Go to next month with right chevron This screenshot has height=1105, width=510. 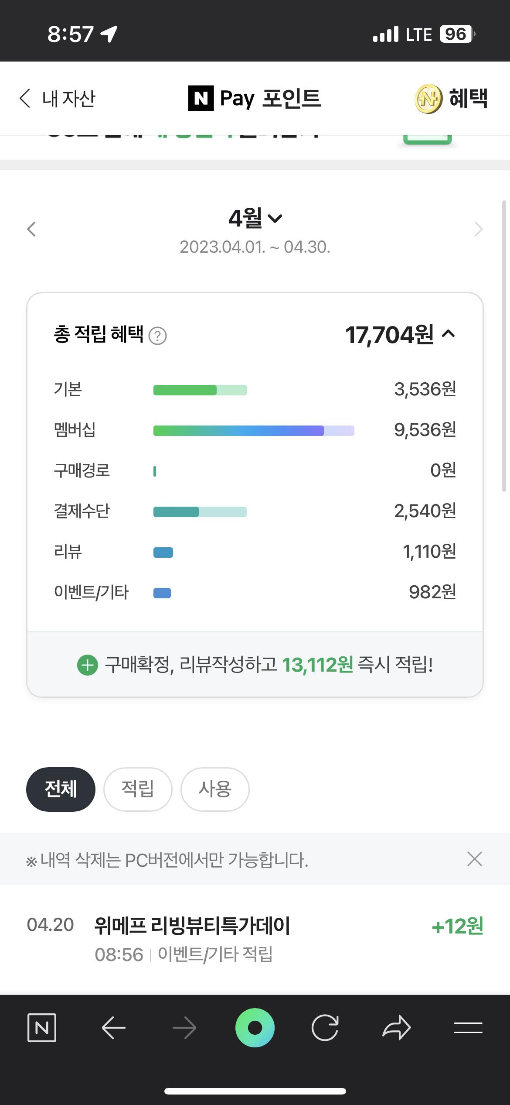coord(479,229)
